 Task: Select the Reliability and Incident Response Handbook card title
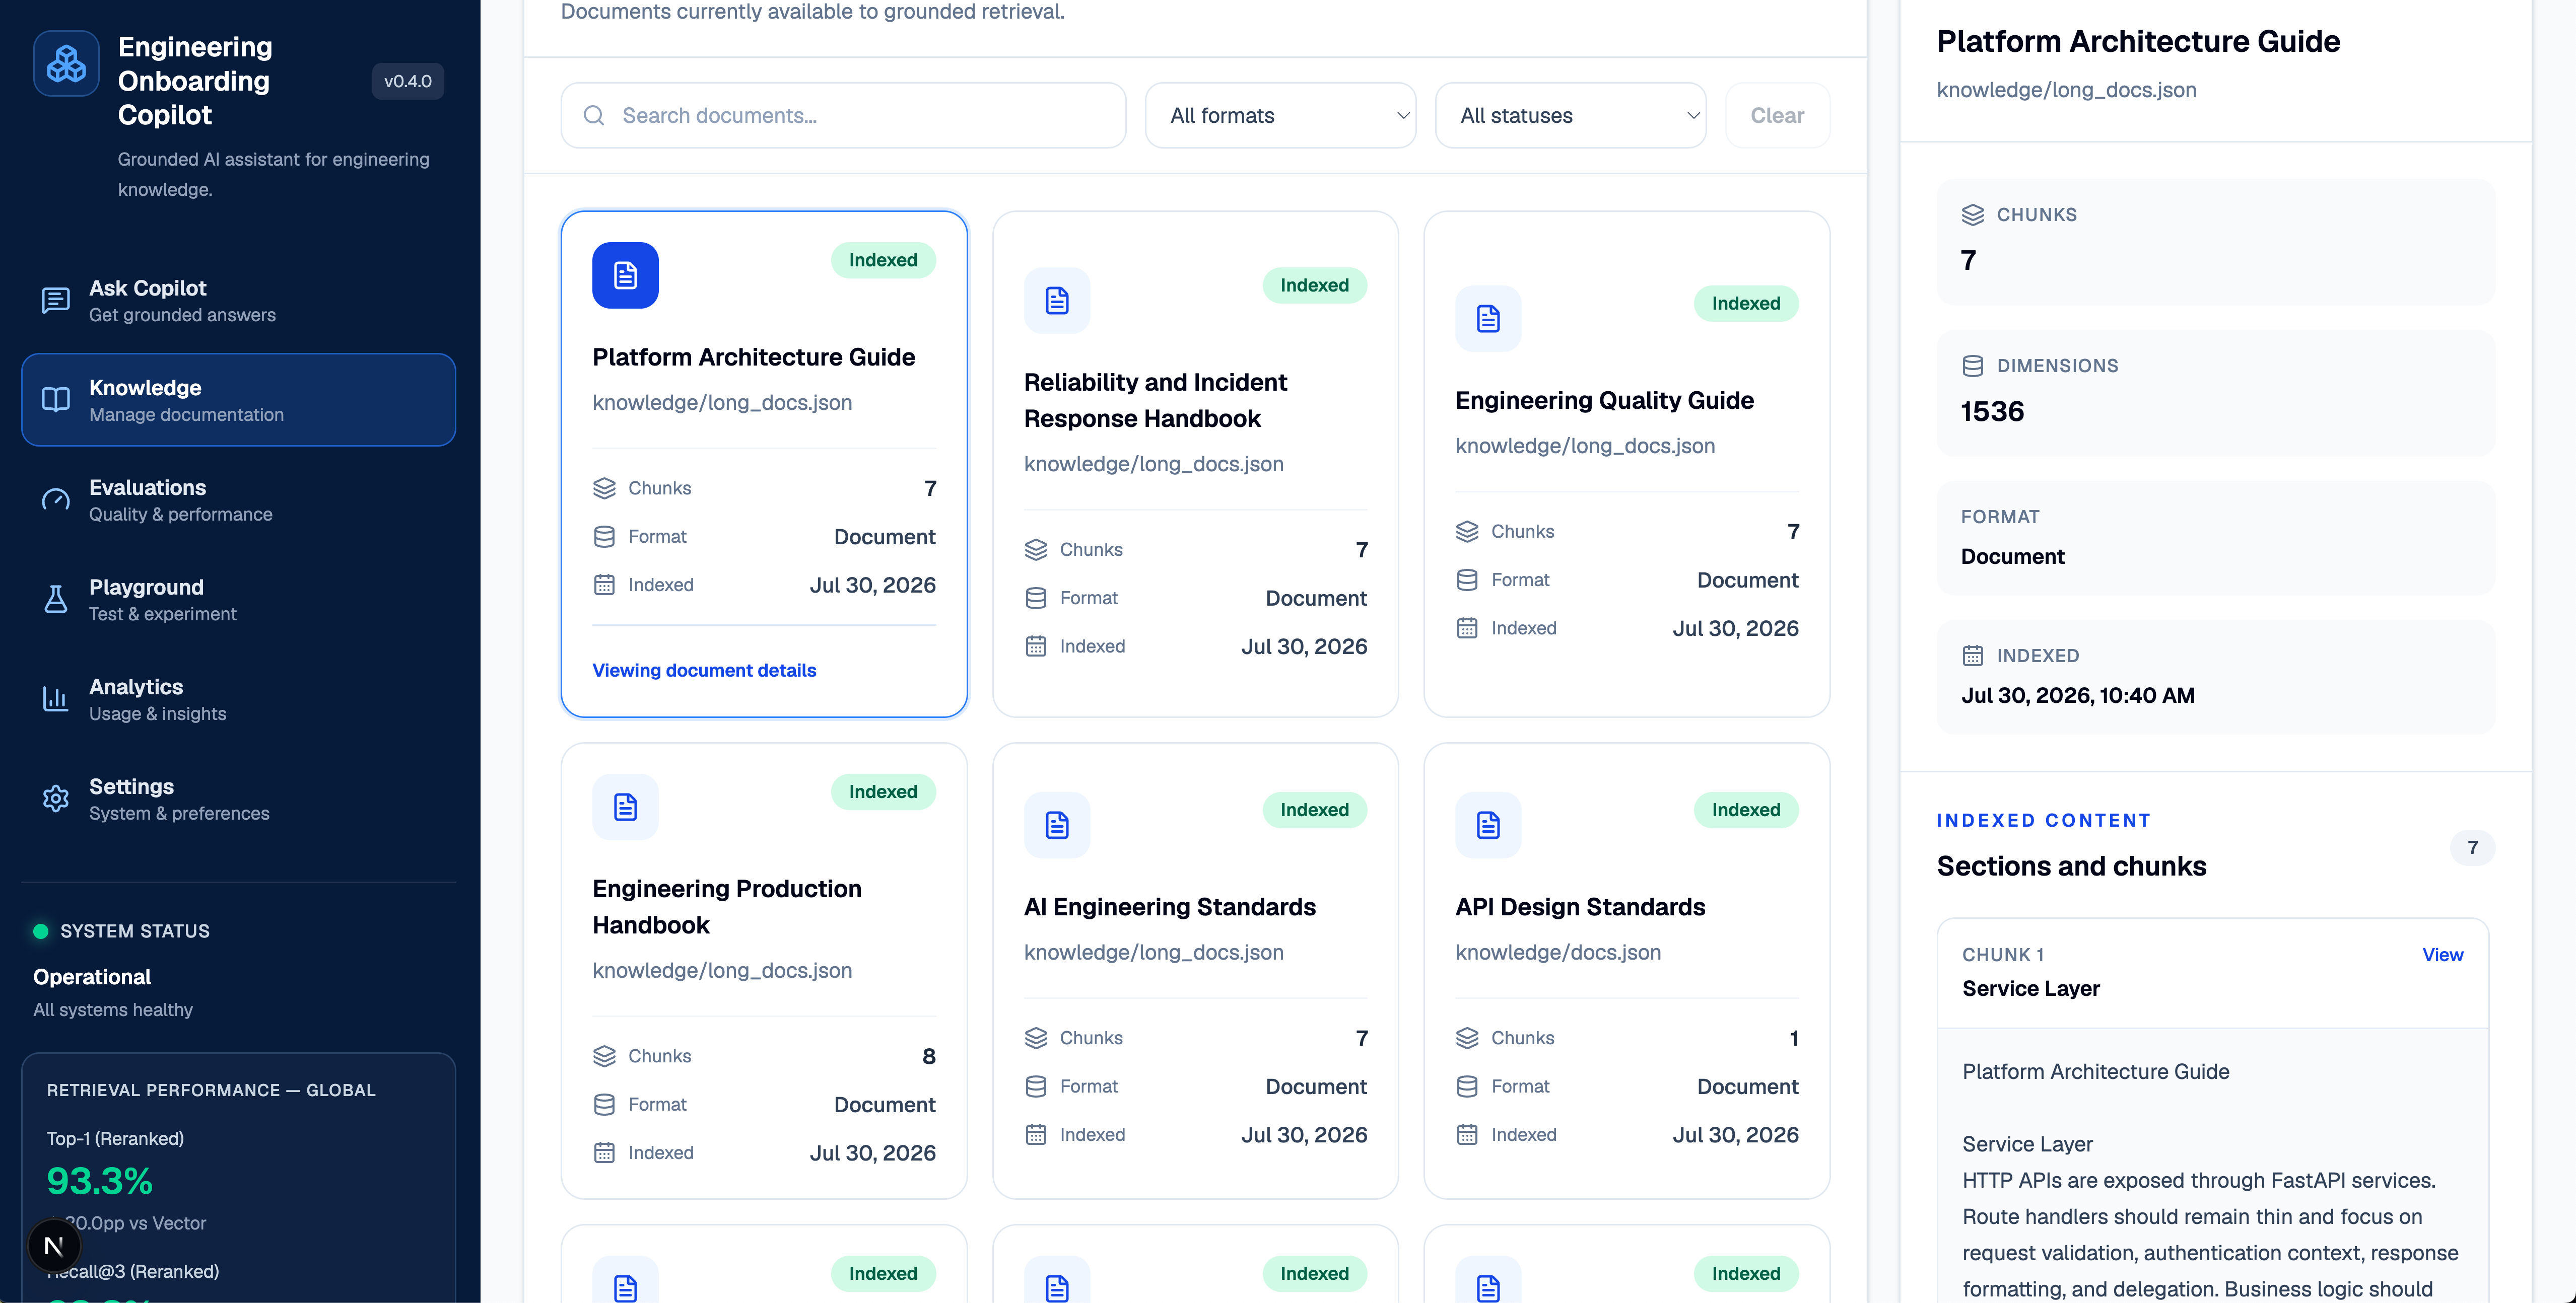1155,400
